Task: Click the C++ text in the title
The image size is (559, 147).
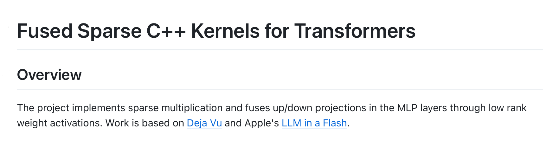Action: coord(166,31)
